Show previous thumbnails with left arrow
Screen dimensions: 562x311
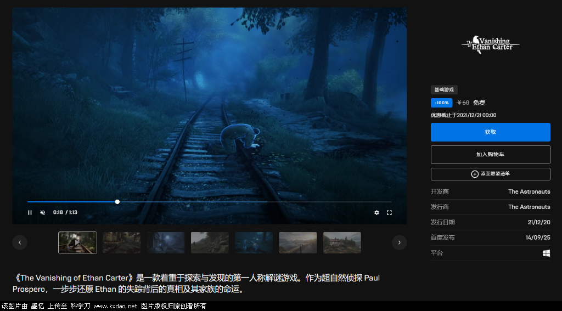[x=20, y=242]
